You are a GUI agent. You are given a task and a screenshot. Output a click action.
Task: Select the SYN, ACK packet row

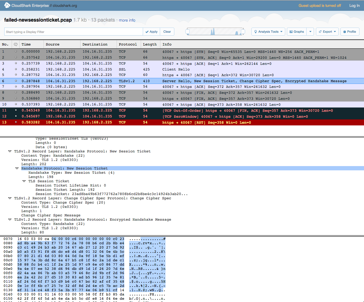click(x=182, y=57)
